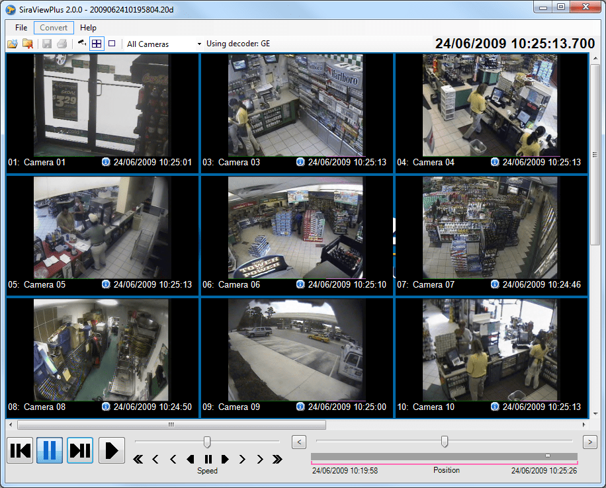Click info icon for Camera 07

pyautogui.click(x=495, y=284)
